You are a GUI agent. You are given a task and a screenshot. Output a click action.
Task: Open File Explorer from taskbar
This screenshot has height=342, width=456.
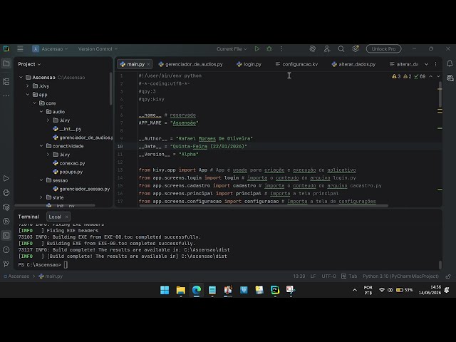(180, 290)
